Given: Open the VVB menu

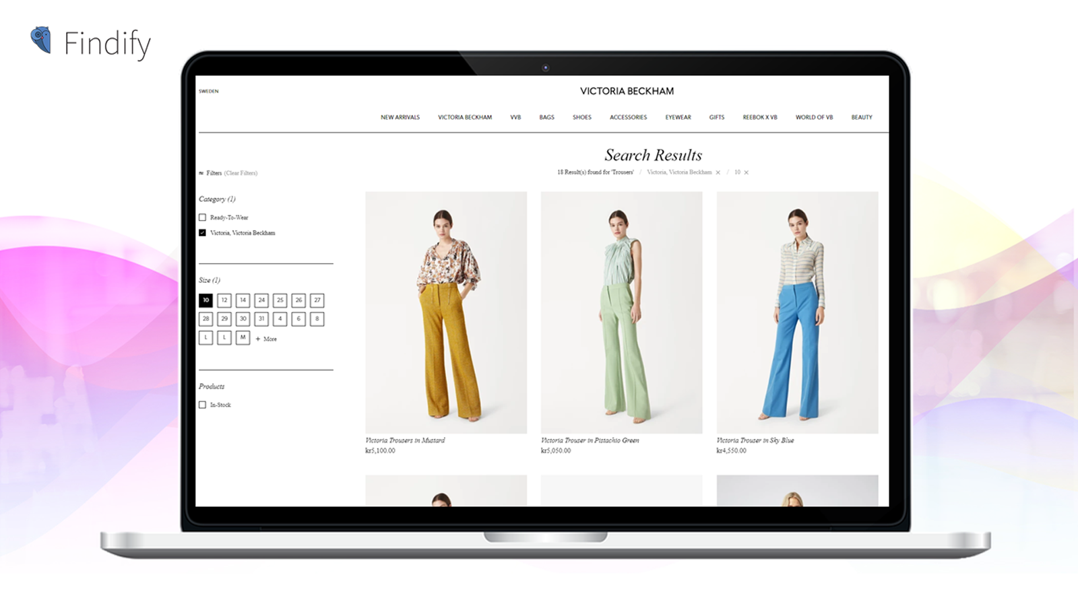Looking at the screenshot, I should pyautogui.click(x=515, y=117).
